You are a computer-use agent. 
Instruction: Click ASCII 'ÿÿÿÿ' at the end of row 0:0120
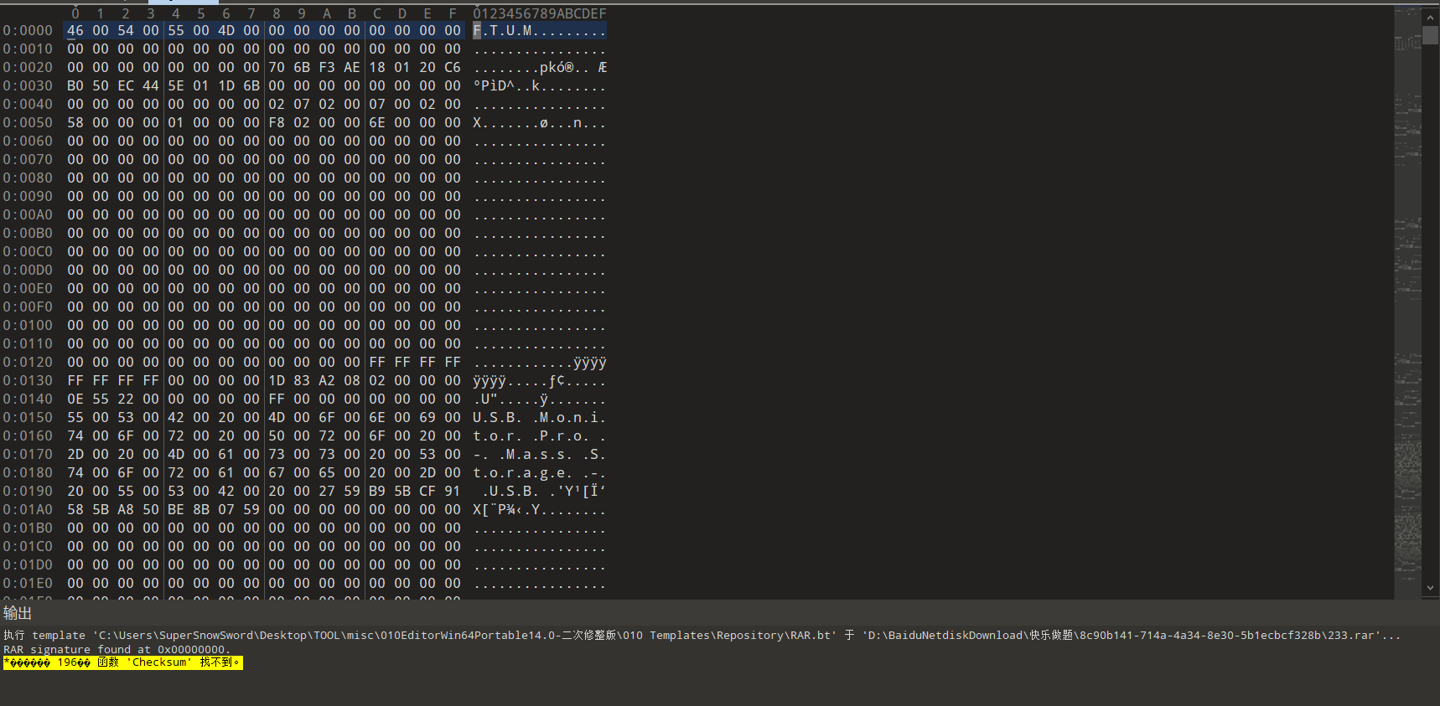click(x=590, y=362)
